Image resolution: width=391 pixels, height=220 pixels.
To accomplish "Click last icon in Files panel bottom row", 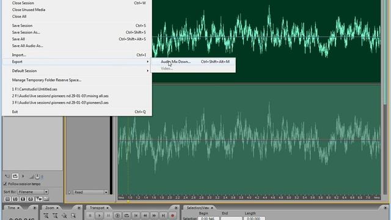I will [46, 199].
